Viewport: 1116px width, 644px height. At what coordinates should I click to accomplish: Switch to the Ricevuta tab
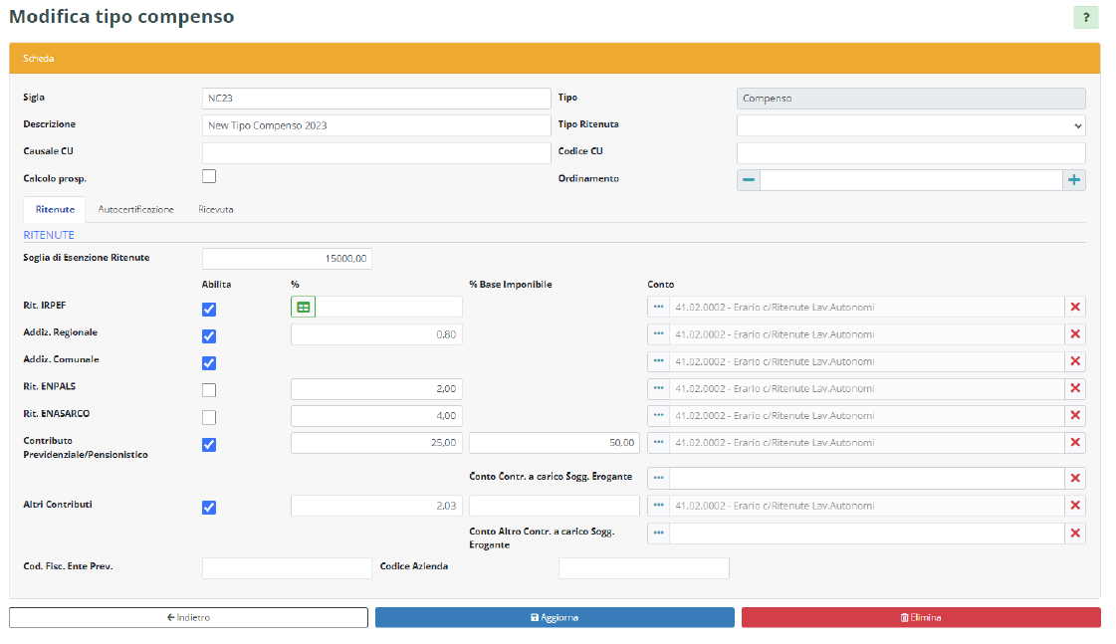215,210
